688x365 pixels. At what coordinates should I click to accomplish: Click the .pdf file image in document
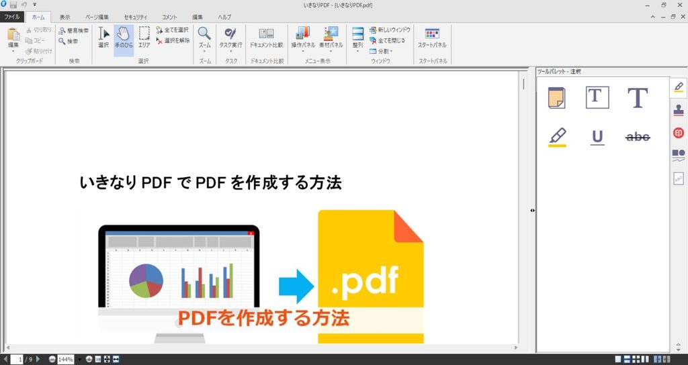(x=371, y=277)
